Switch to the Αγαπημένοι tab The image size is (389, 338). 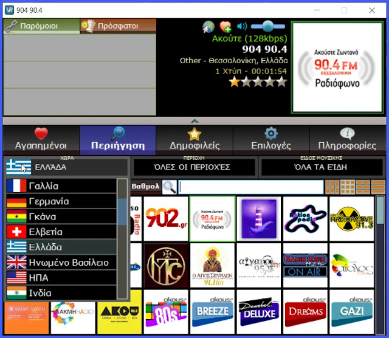click(x=41, y=140)
